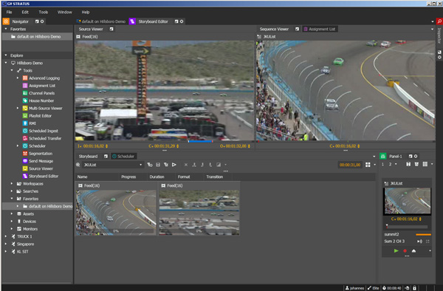443x291 pixels.
Task: Click the purple Storyboard Editor tab icon
Action: 132,21
